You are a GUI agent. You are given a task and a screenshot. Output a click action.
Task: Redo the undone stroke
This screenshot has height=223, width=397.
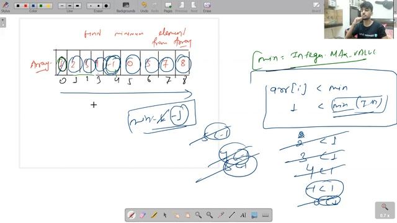154,7
